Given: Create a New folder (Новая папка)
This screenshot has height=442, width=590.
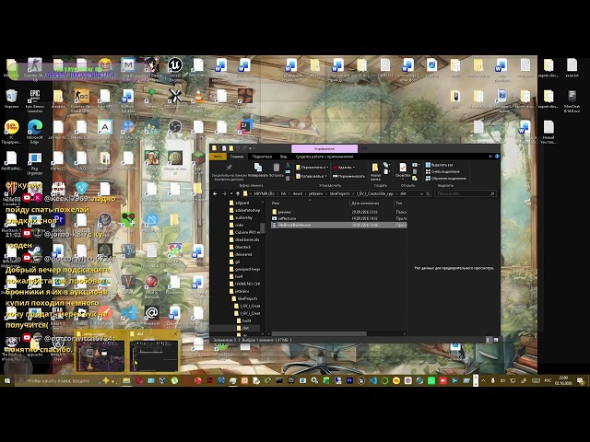Looking at the screenshot, I should click(375, 171).
